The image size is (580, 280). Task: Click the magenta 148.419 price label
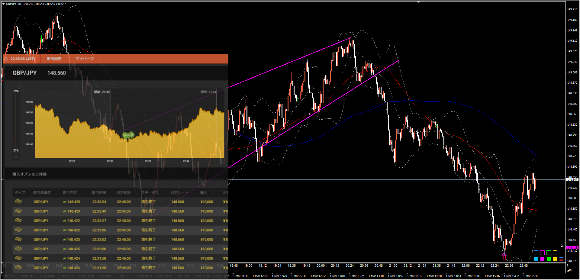[572, 248]
